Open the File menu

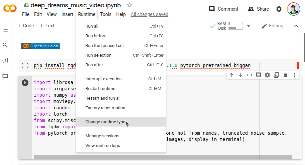(26, 14)
